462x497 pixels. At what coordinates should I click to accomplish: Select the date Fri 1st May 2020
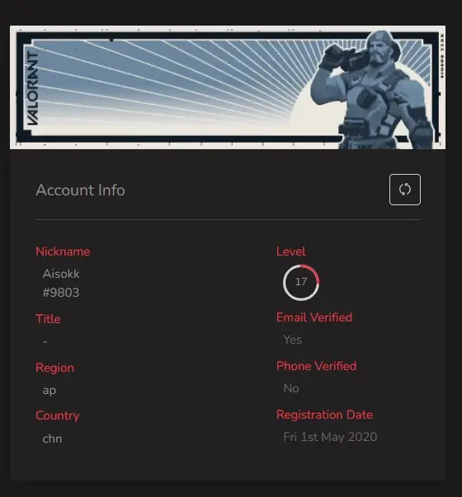click(x=330, y=437)
